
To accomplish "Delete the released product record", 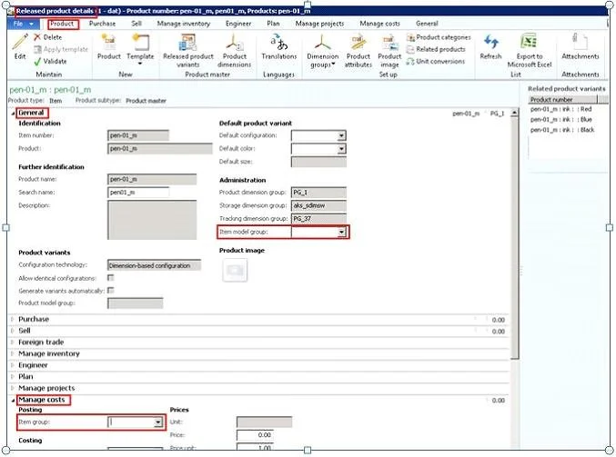I will coord(48,37).
